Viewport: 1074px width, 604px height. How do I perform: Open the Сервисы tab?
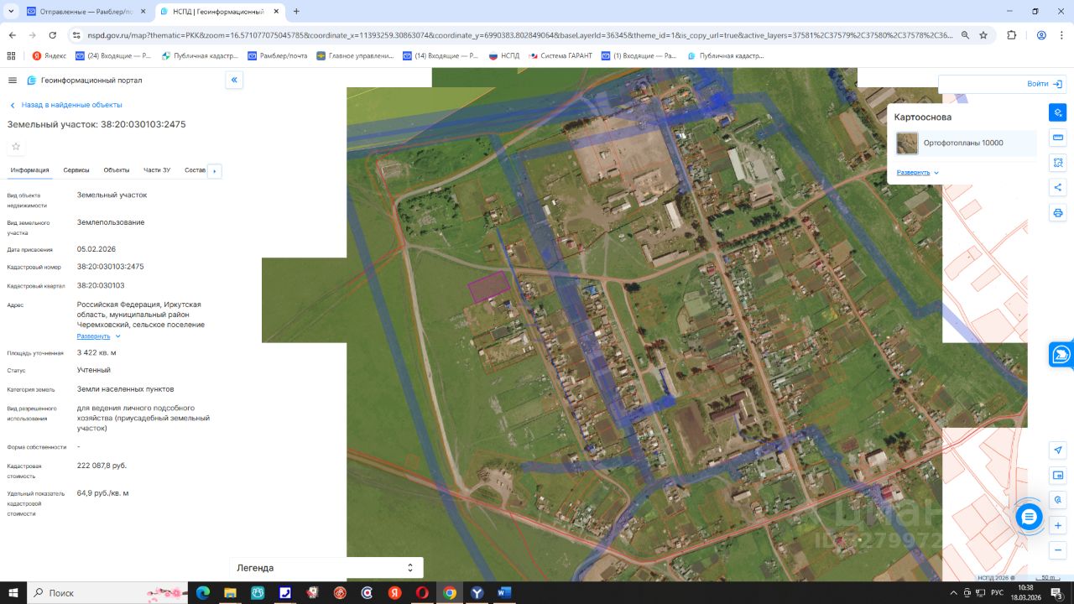(76, 170)
